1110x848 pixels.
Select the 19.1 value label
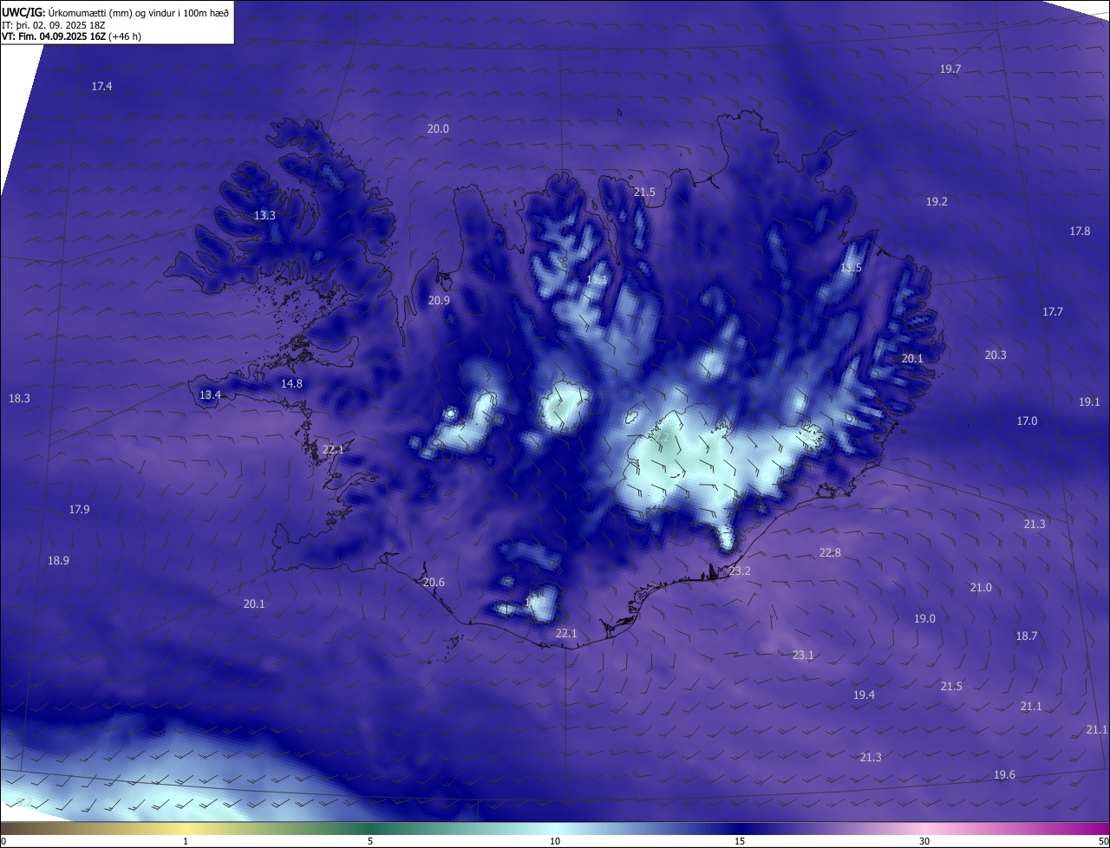coord(1089,401)
